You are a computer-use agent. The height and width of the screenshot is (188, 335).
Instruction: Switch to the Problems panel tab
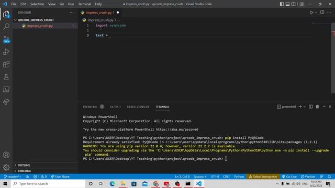coord(90,107)
